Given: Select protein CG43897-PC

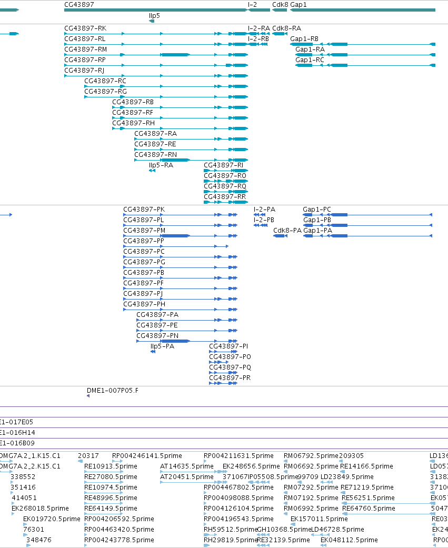Looking at the screenshot, I should [x=181, y=257].
